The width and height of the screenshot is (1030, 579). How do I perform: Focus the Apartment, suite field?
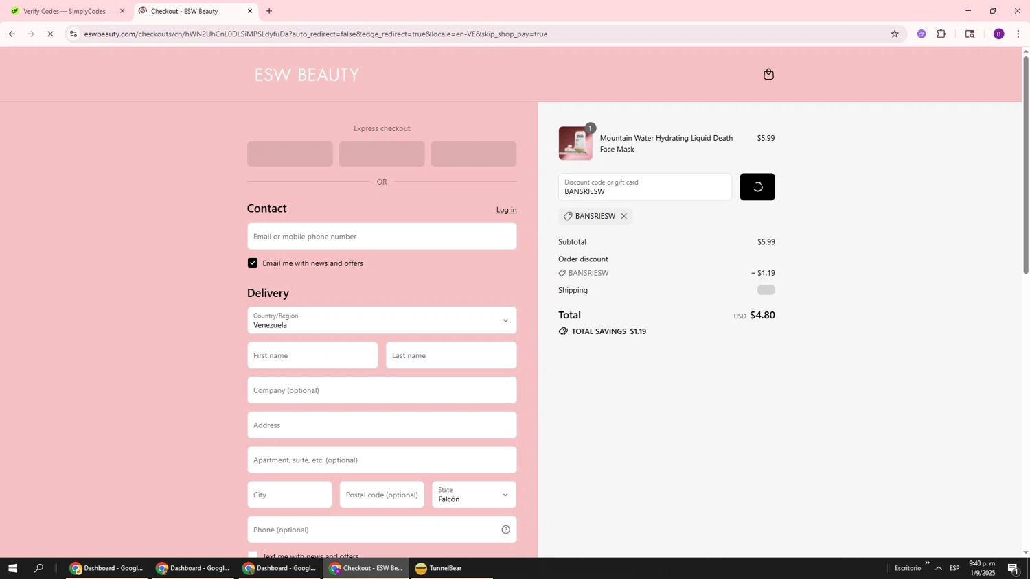(x=382, y=460)
